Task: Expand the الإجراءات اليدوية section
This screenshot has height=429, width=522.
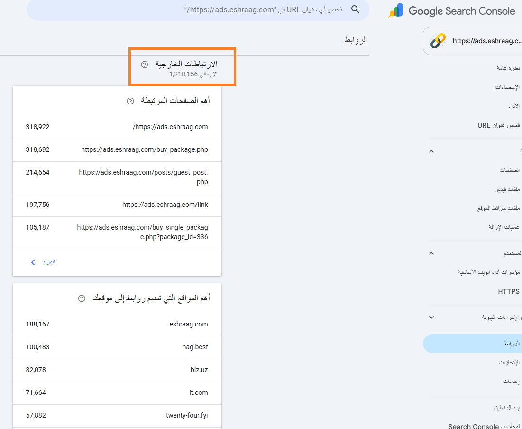Action: [x=431, y=317]
